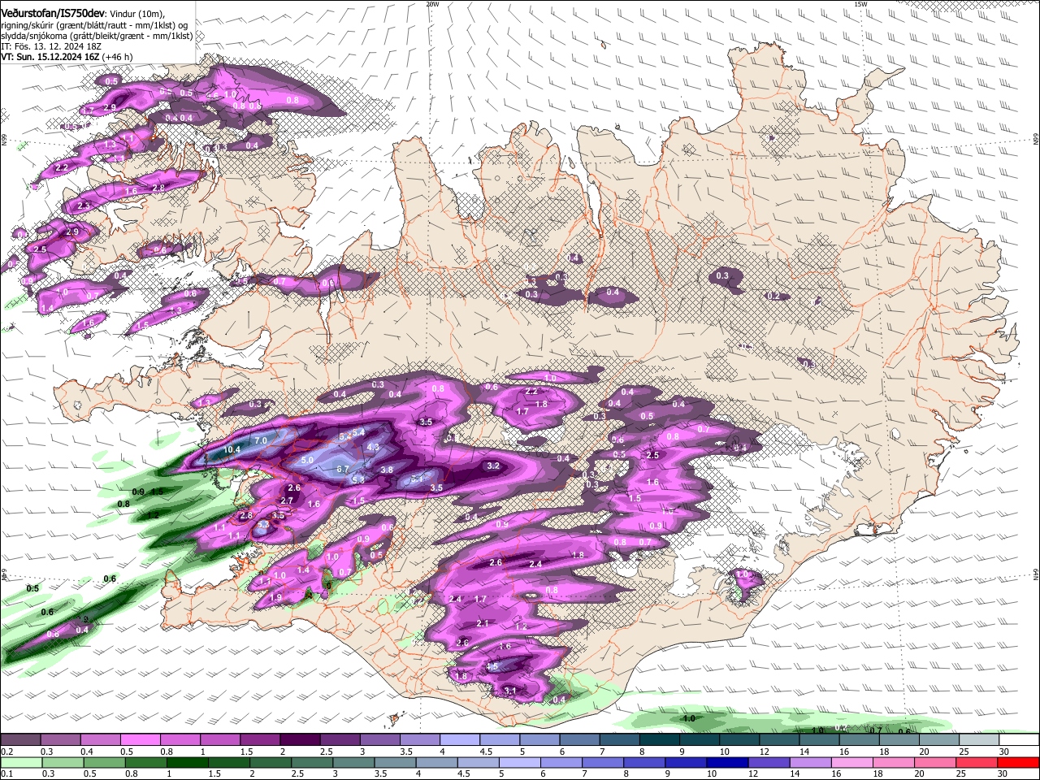Click the 0.4 label in the snow legend row

87,752
